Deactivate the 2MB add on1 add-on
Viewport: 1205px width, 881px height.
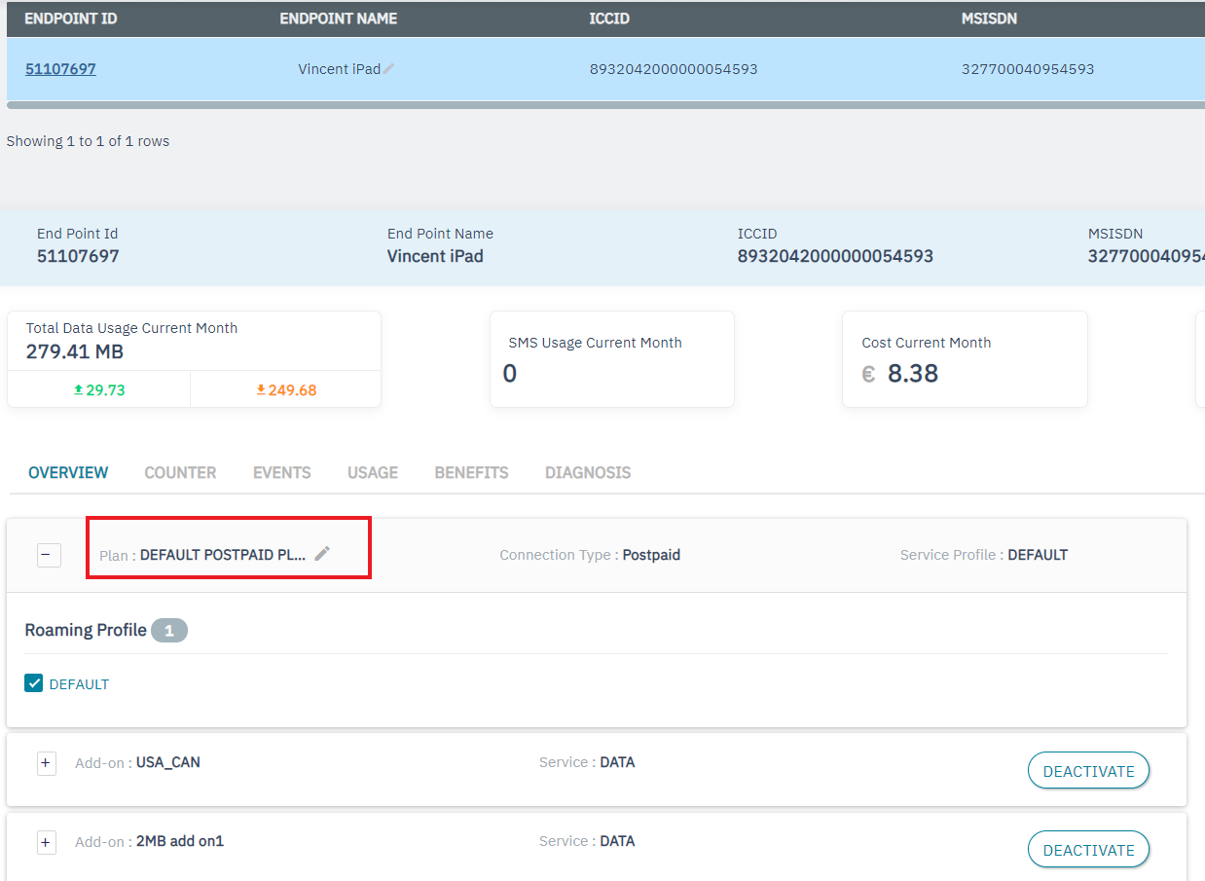tap(1088, 850)
